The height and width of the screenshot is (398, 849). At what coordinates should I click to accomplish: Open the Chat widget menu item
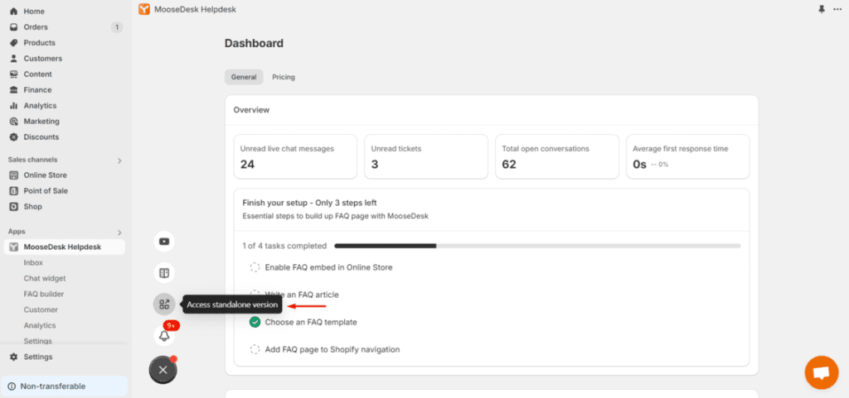pyautogui.click(x=45, y=278)
